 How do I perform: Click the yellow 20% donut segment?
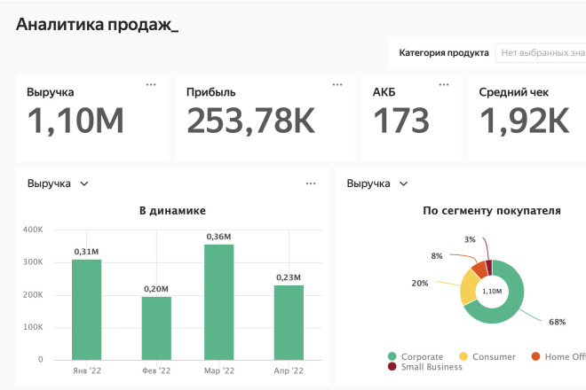tap(468, 289)
